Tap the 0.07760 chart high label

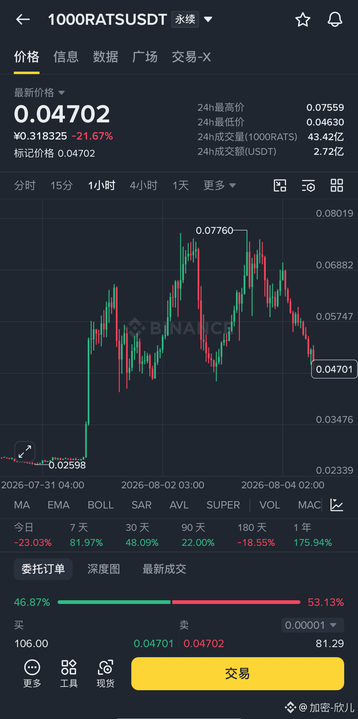(214, 230)
